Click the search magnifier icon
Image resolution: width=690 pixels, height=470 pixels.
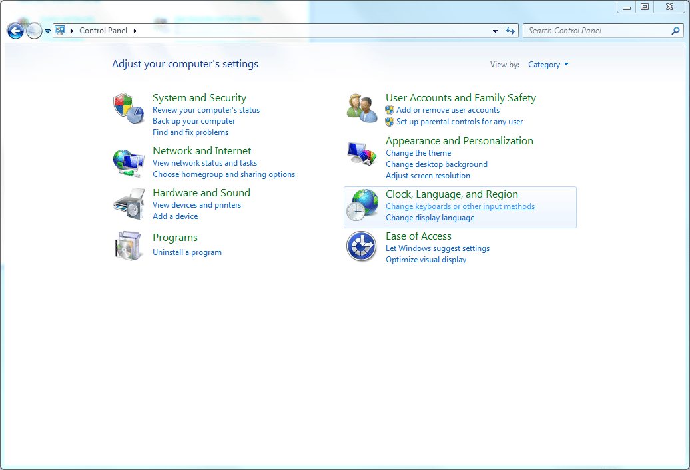pyautogui.click(x=675, y=31)
